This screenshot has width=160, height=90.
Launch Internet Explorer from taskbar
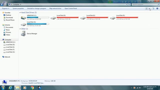10,88
